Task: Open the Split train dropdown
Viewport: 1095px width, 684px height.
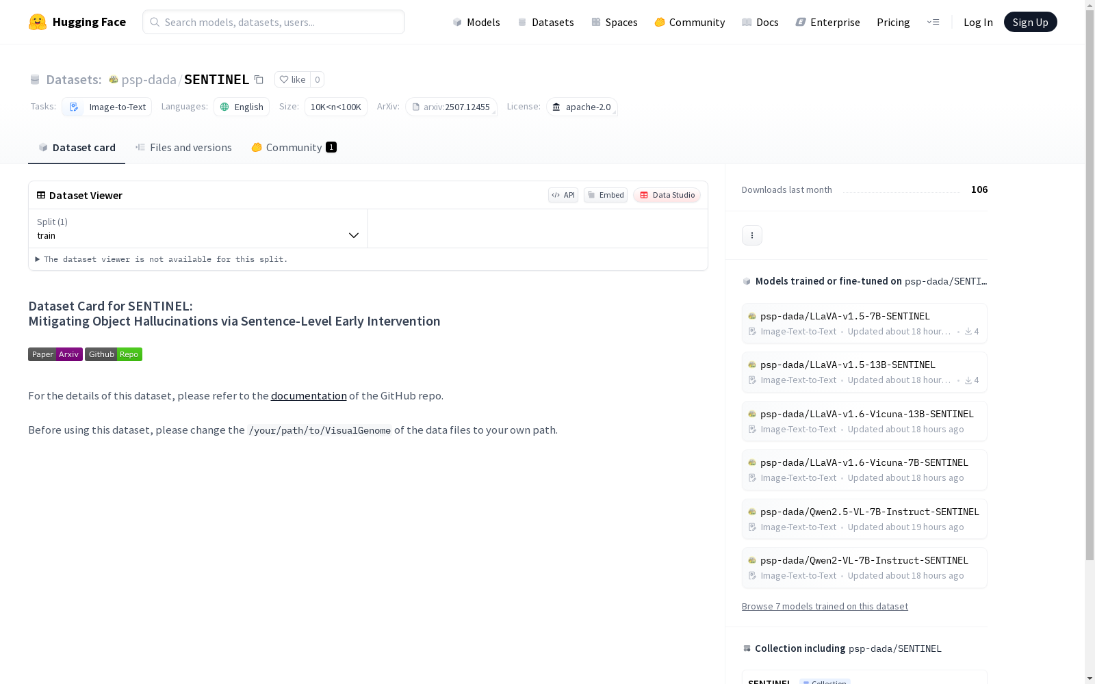Action: click(x=198, y=228)
